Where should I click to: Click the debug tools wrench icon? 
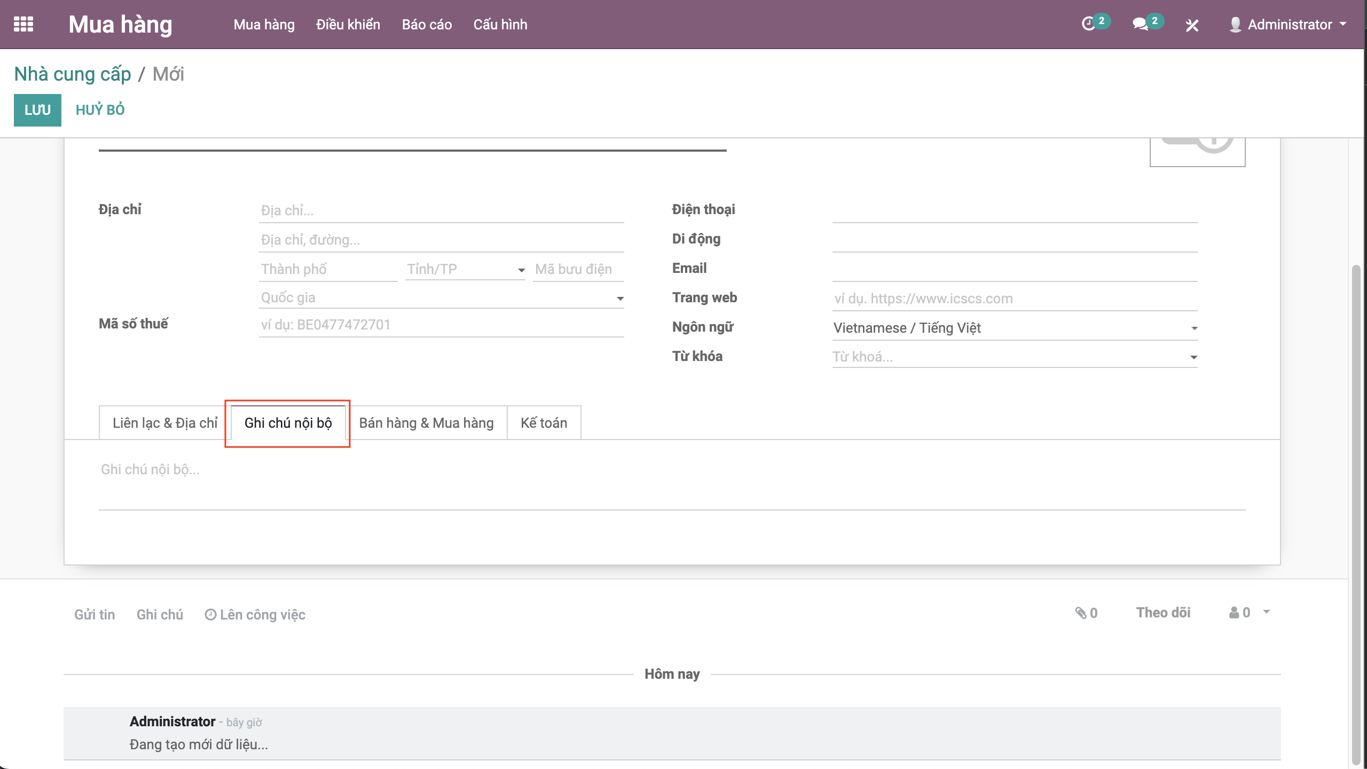coord(1192,25)
